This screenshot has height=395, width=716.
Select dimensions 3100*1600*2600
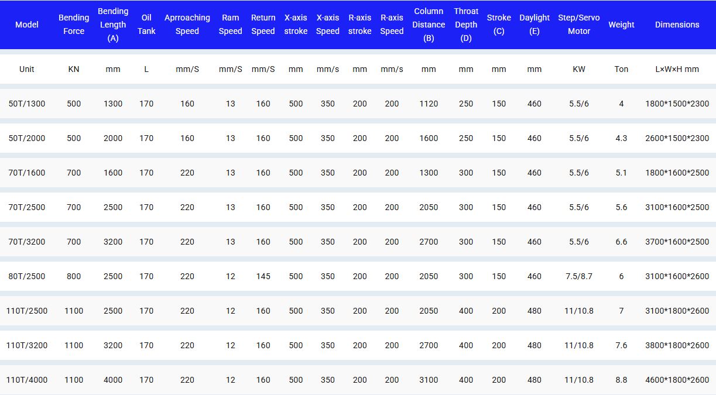[677, 276]
